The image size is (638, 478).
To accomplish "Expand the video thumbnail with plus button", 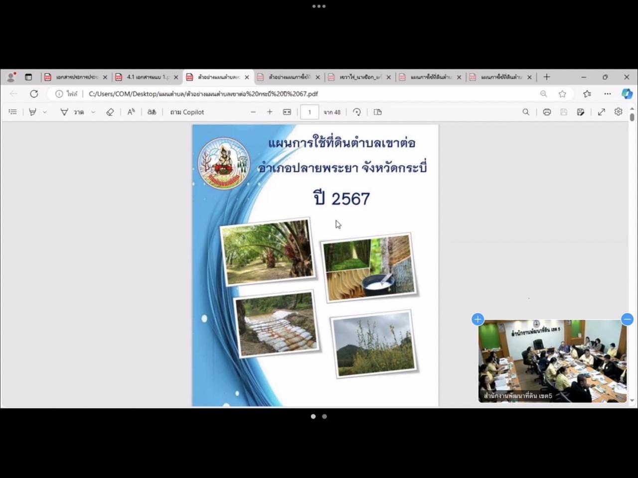I will point(478,319).
